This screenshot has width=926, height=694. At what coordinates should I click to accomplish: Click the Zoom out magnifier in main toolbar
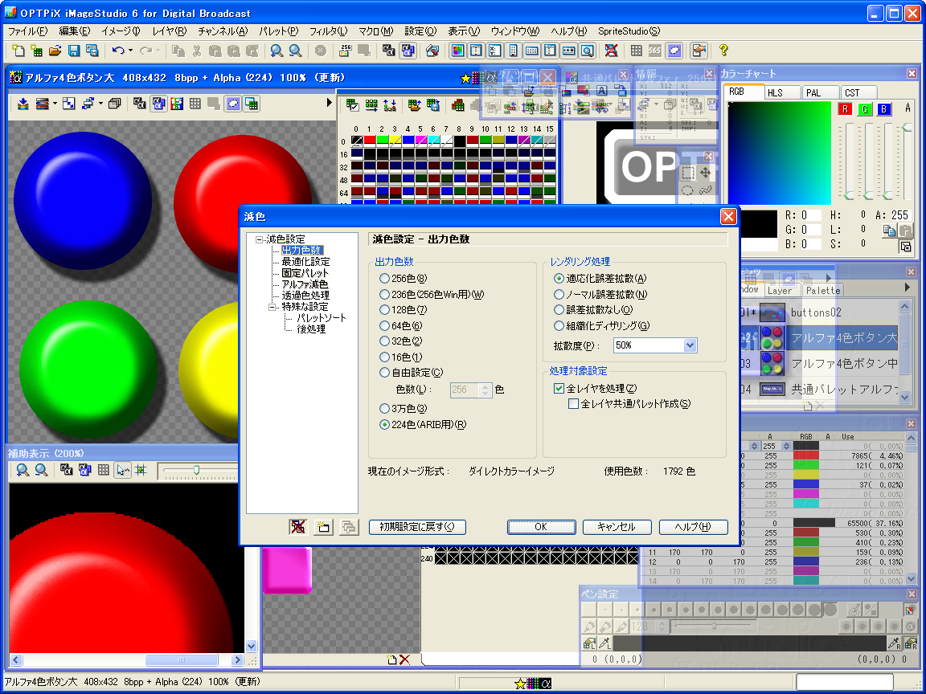click(295, 51)
